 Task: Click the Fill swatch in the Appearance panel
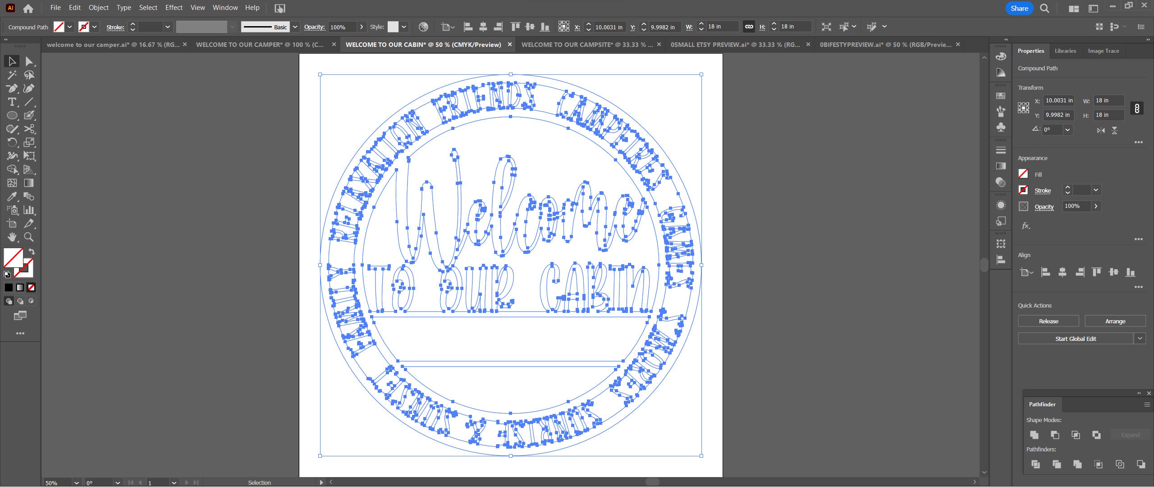[x=1023, y=174]
